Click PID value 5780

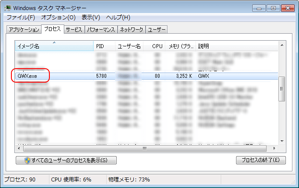point(101,76)
